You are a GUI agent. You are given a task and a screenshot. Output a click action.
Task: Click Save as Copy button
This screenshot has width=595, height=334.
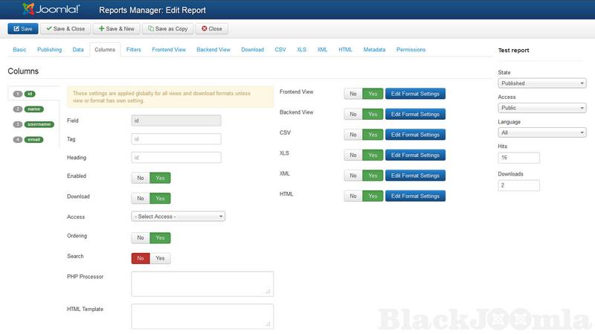(x=167, y=29)
